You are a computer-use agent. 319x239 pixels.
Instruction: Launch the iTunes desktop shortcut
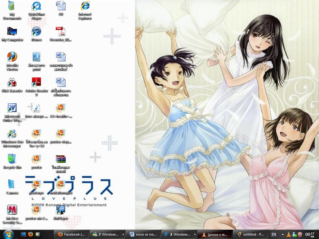point(36,34)
